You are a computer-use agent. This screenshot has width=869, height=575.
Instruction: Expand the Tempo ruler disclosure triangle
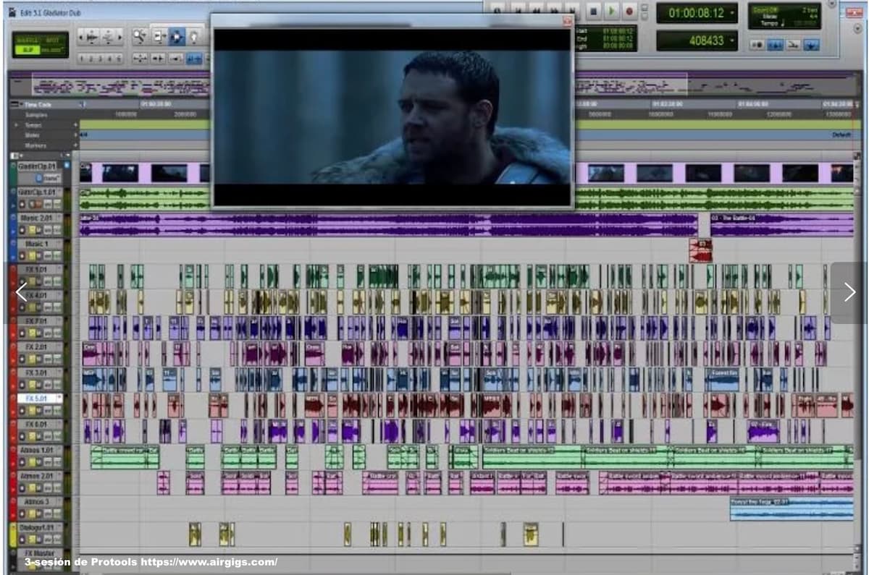click(x=17, y=125)
